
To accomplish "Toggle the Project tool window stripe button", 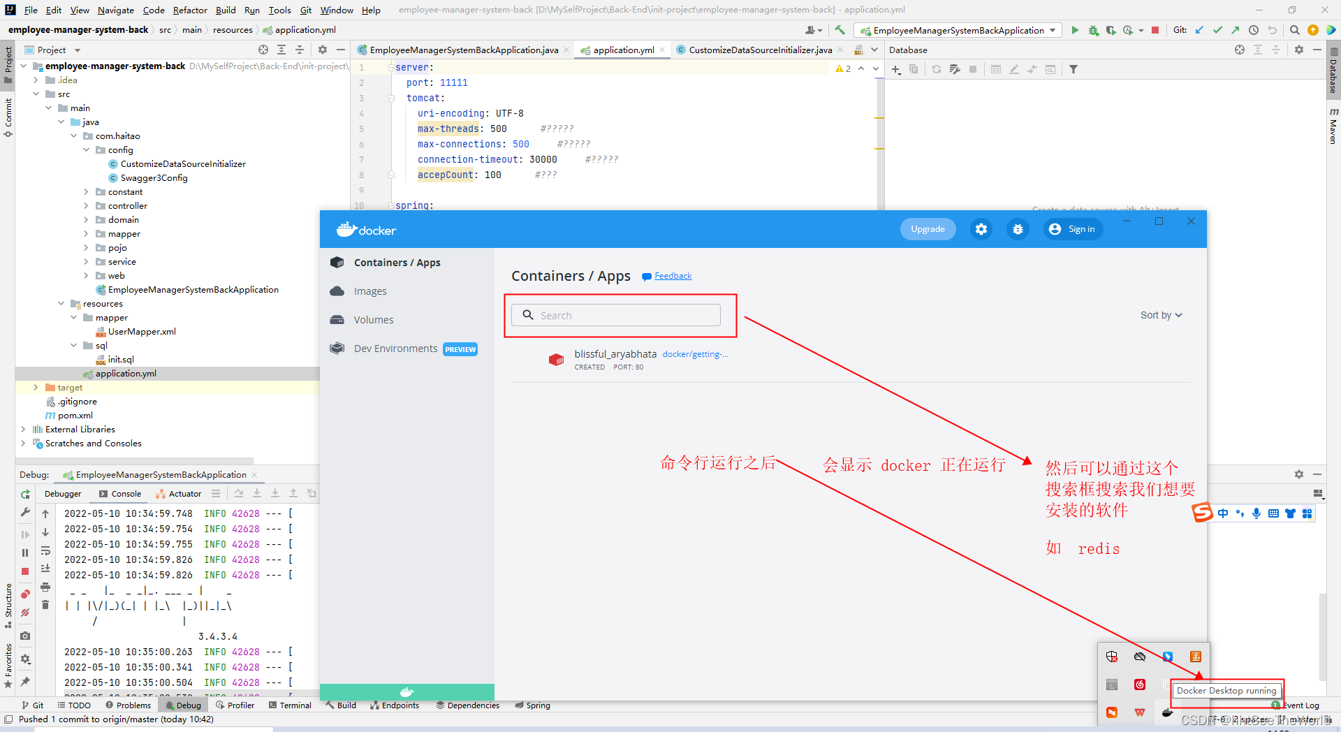I will coord(8,64).
